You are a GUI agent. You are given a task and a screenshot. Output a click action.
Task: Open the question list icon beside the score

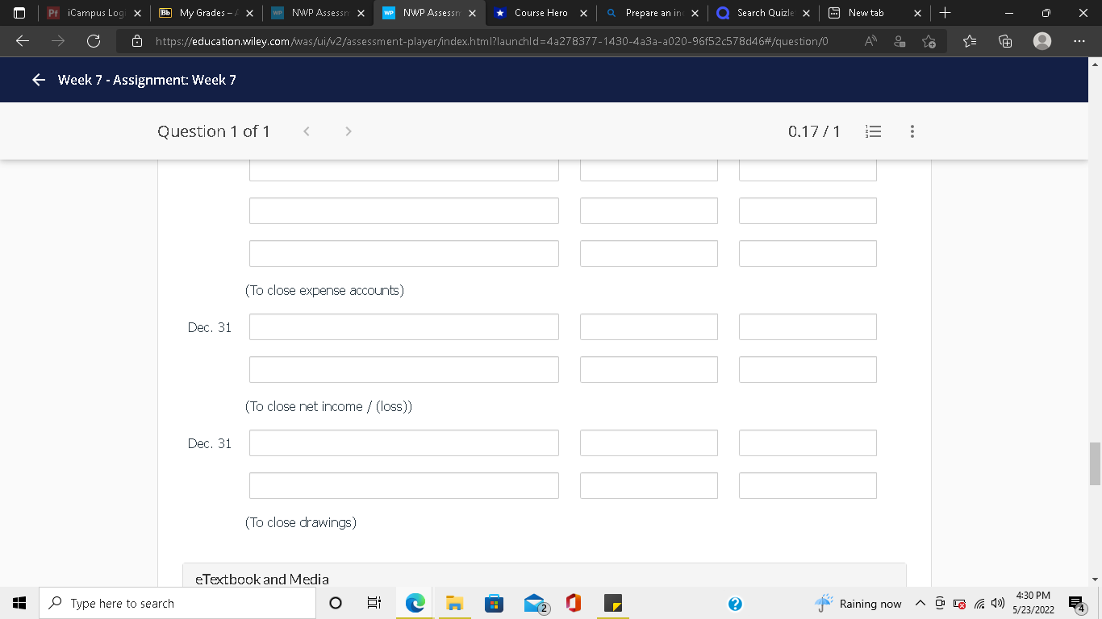click(873, 131)
